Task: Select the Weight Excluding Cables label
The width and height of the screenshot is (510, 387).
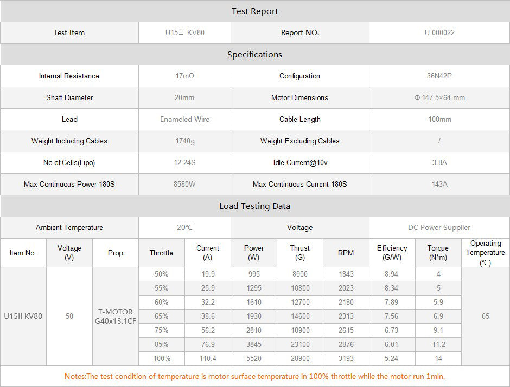Action: (x=300, y=141)
